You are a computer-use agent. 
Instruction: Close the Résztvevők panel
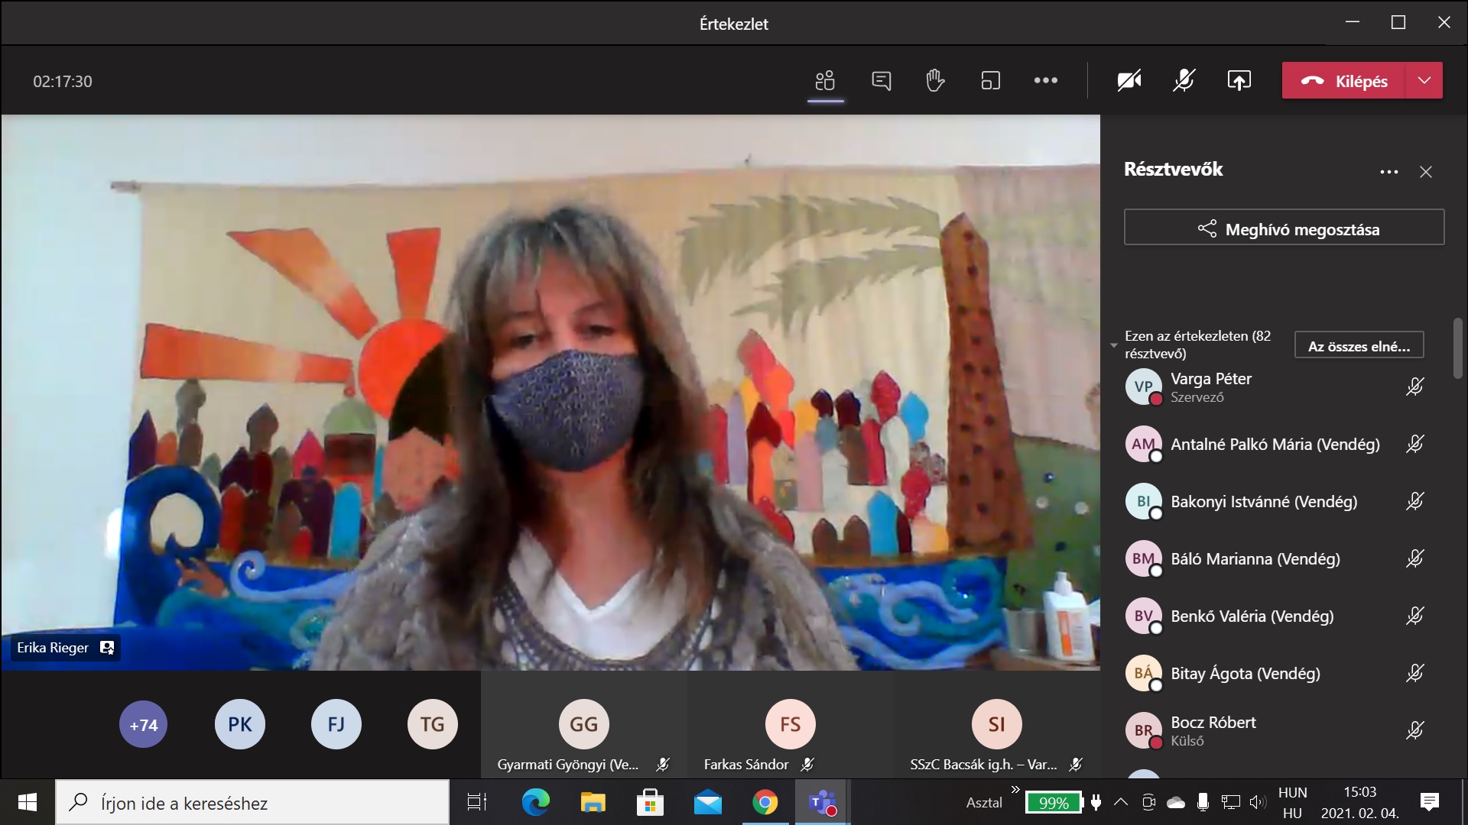tap(1425, 172)
